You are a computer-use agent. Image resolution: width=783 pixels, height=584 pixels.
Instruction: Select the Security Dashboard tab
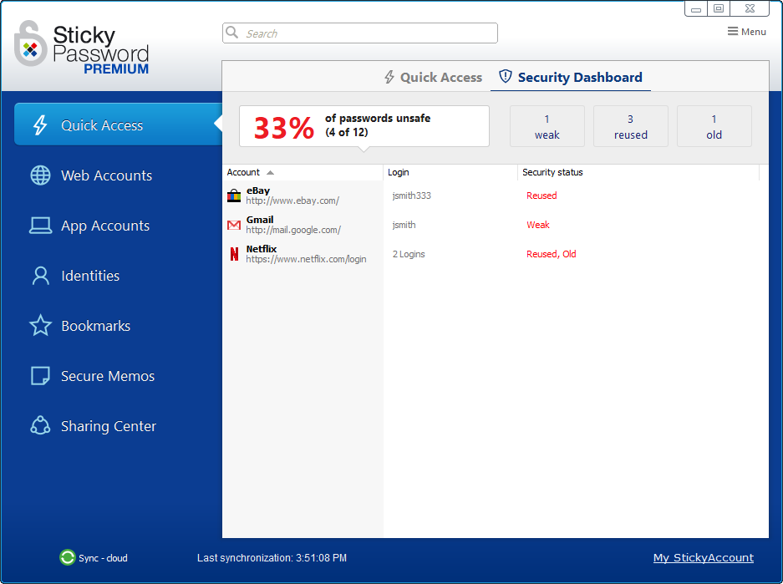(x=571, y=78)
